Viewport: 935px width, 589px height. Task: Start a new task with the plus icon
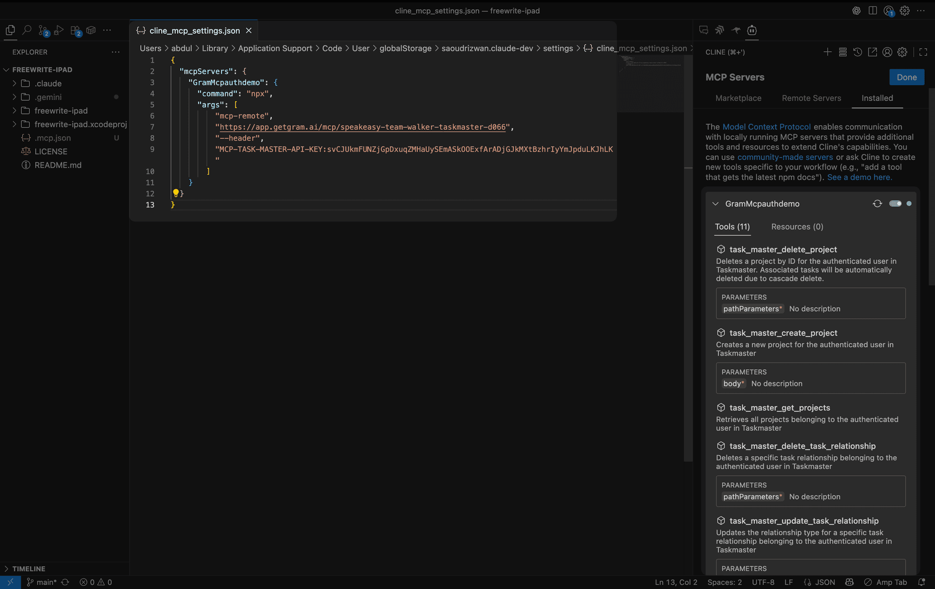click(827, 52)
